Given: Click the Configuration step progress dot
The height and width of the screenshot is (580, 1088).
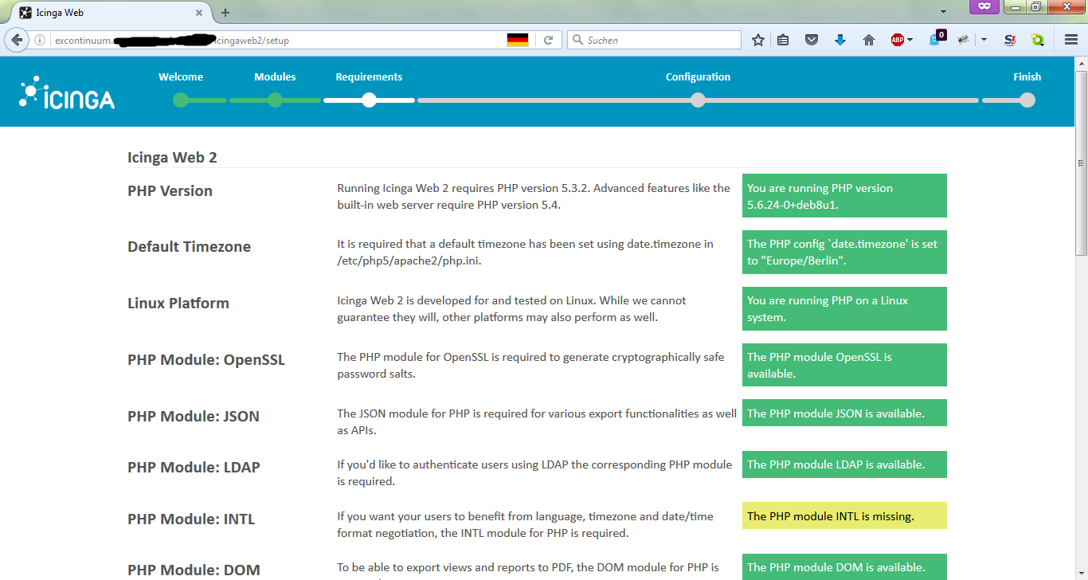Looking at the screenshot, I should [x=698, y=100].
